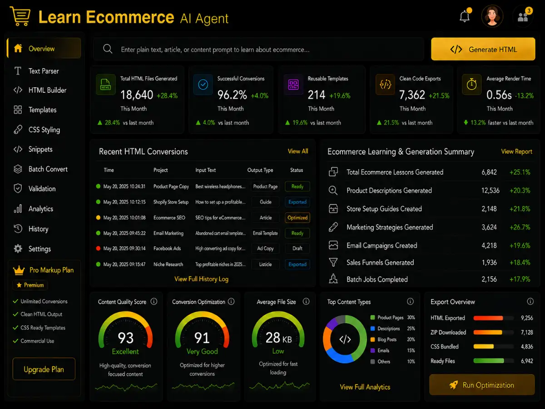Screen dimensions: 545x409
Task: Click the Store Setup Guides Created icon
Action: (x=333, y=209)
